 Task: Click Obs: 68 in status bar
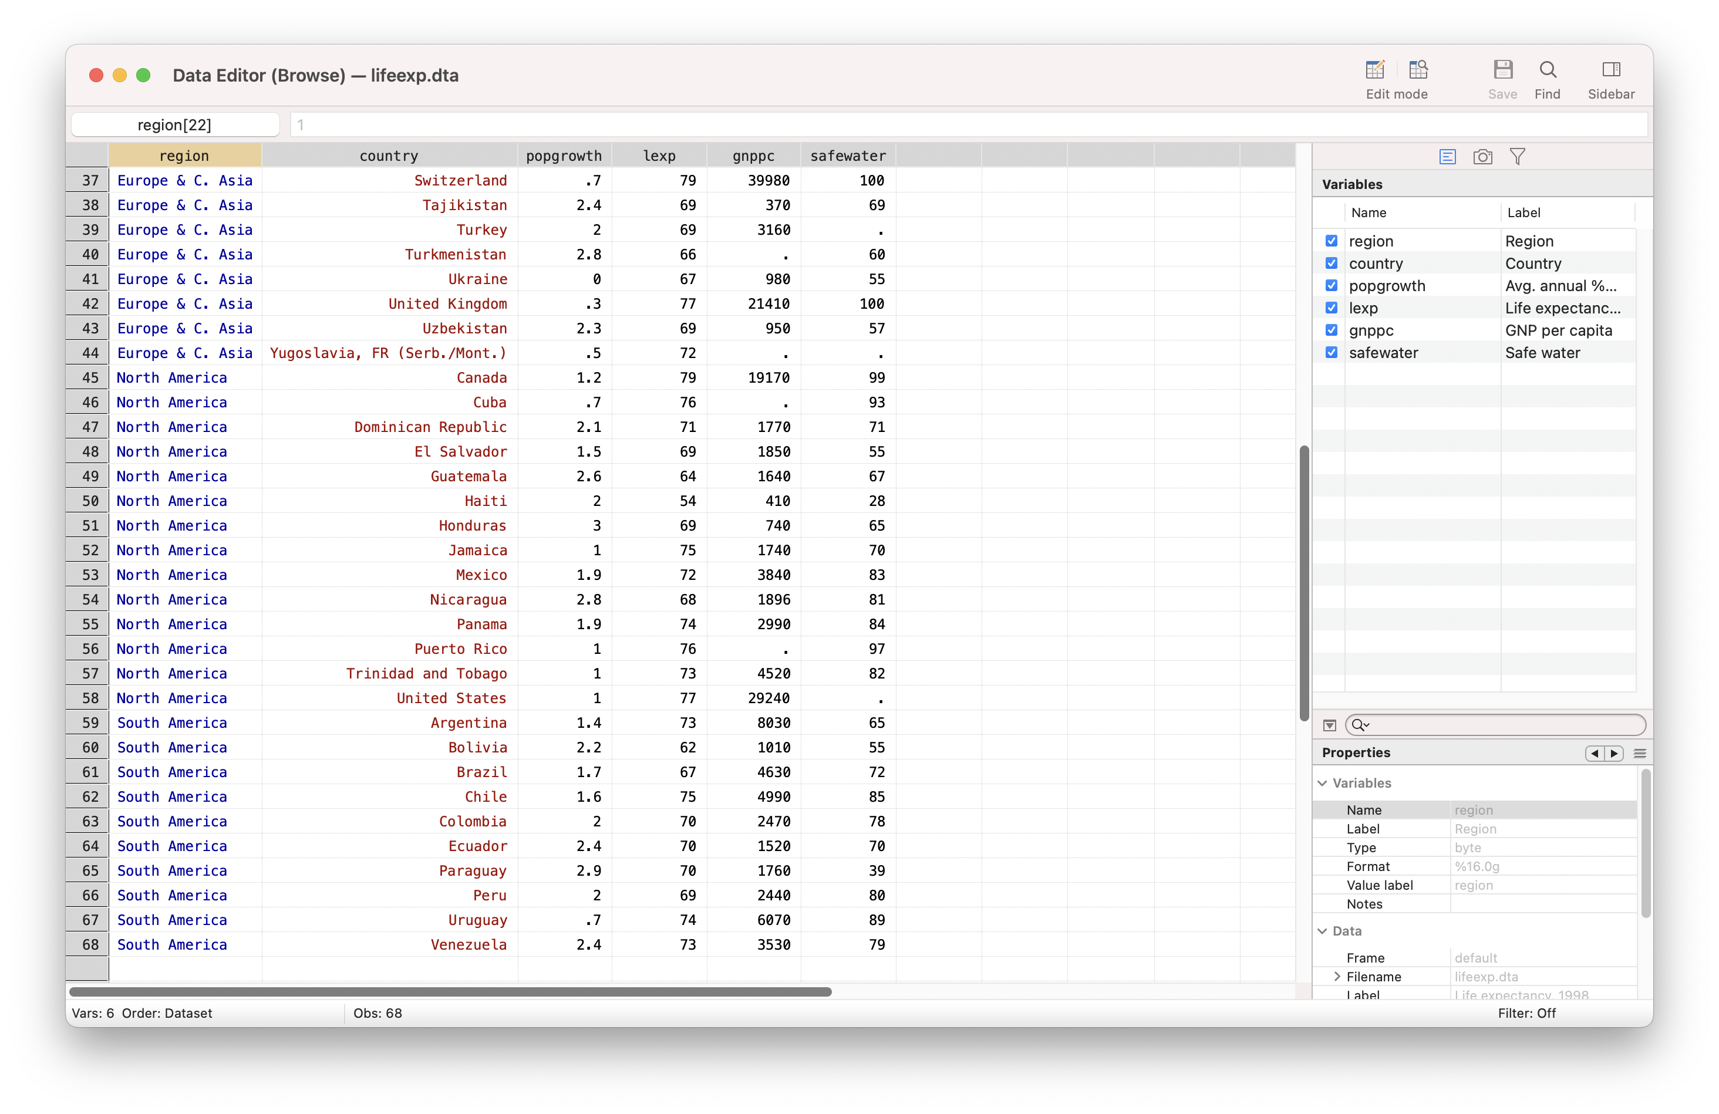[377, 1014]
